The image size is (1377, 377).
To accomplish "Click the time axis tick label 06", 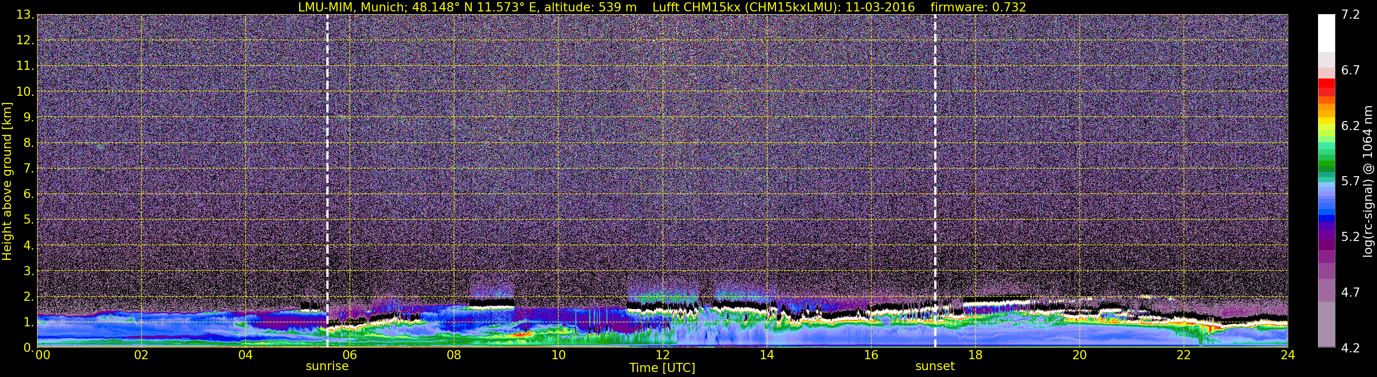I will (350, 356).
